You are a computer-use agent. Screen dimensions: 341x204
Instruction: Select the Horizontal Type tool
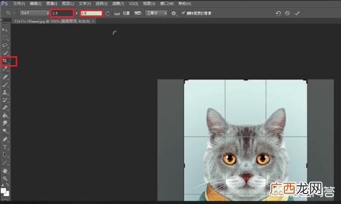point(5,147)
